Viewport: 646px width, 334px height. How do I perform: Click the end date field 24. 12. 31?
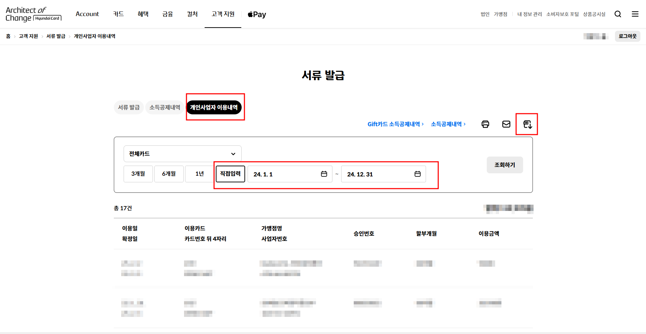[383, 174]
